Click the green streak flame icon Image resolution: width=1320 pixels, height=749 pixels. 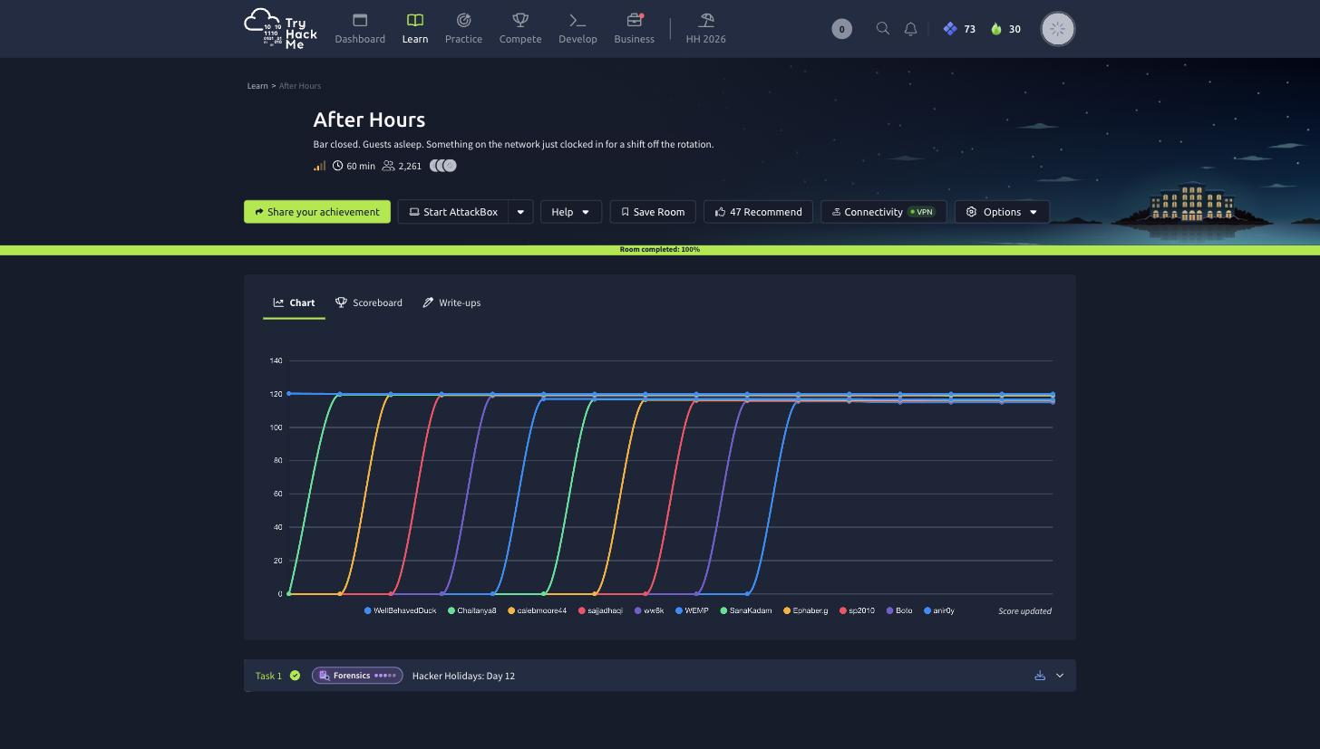[x=996, y=29]
